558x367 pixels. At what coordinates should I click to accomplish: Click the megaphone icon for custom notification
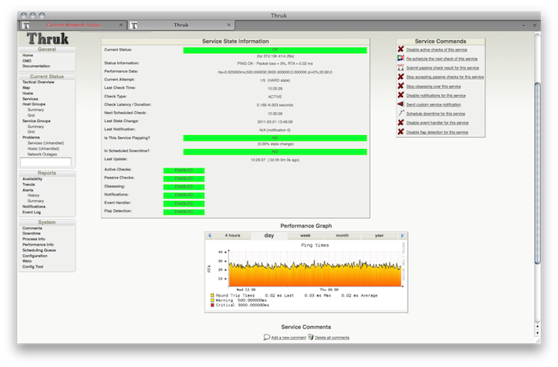coord(401,104)
